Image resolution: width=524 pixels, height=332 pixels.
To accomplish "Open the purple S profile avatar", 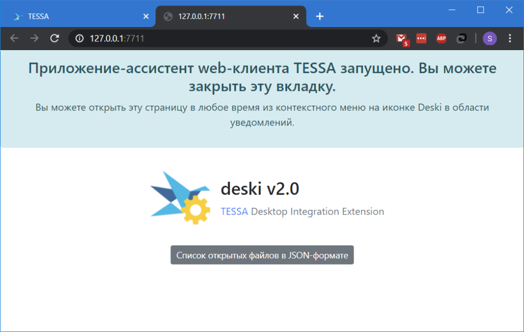I will [490, 38].
